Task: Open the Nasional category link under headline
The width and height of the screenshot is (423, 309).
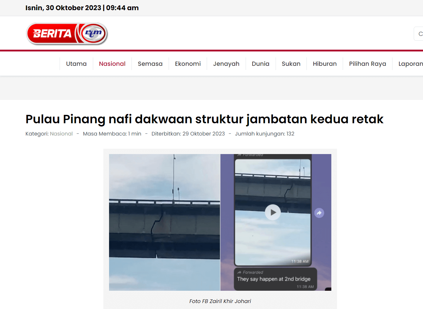Action: [x=61, y=134]
